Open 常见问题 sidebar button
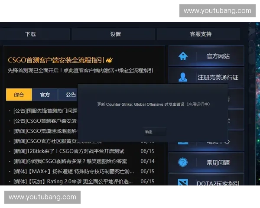 click(206, 162)
